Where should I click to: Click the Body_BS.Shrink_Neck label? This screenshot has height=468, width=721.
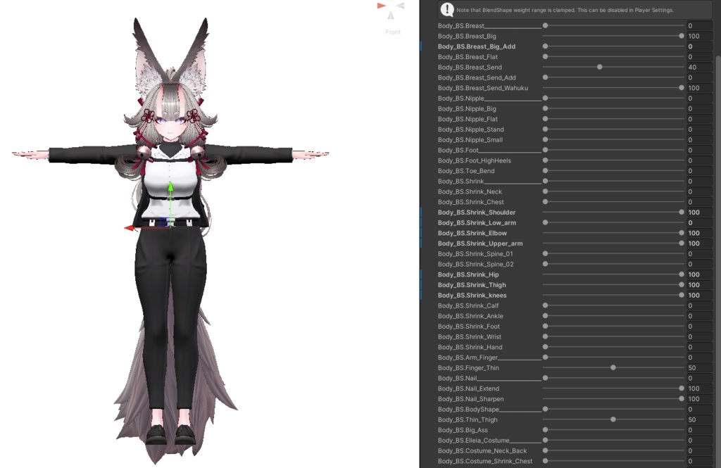click(x=470, y=191)
